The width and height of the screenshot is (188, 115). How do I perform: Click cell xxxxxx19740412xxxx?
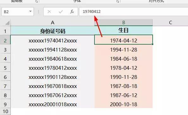pos(52,40)
